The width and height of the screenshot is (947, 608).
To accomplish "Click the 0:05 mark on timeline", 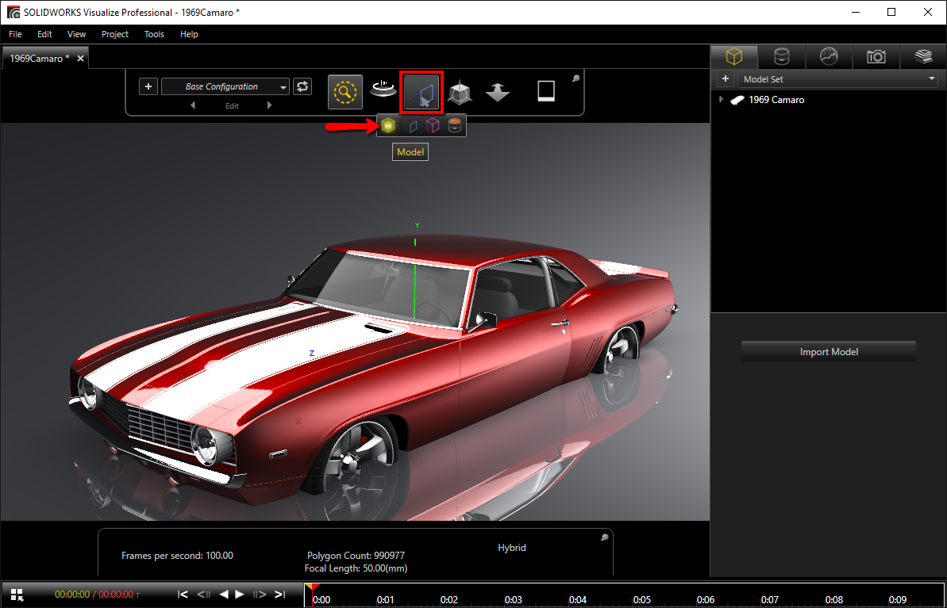I will click(x=641, y=599).
